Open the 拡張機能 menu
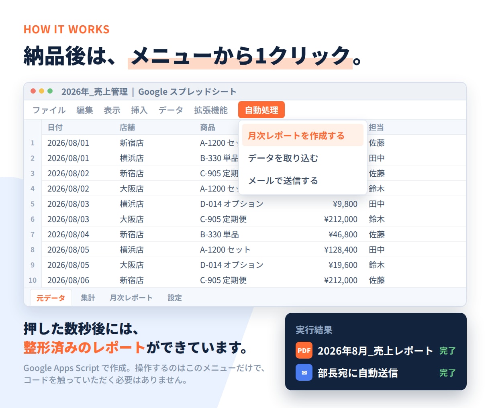The image size is (490, 408). (x=211, y=110)
